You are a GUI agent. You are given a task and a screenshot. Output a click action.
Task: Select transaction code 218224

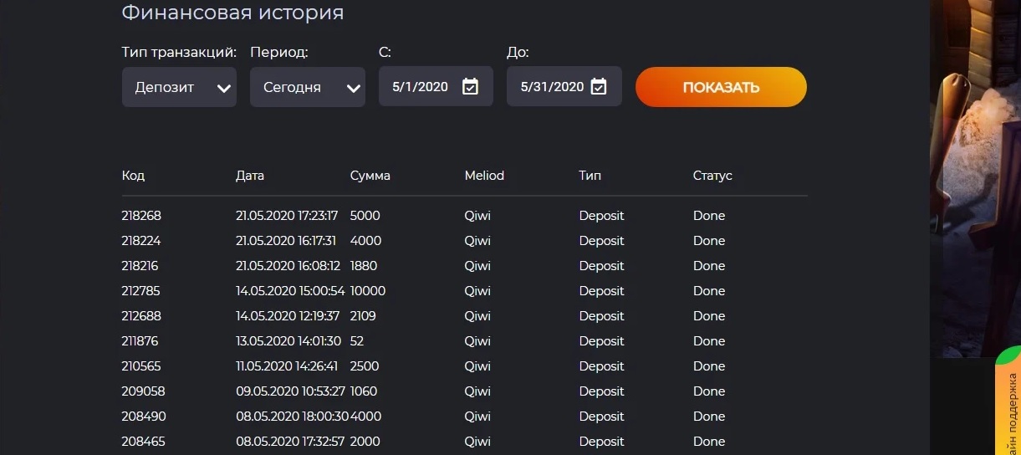(141, 241)
